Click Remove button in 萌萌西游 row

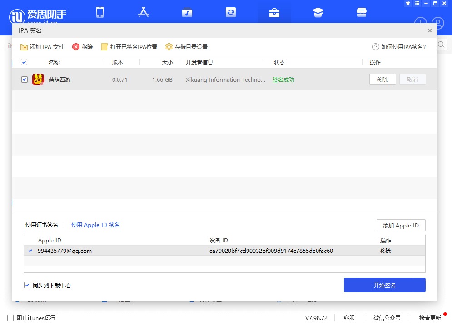click(382, 79)
